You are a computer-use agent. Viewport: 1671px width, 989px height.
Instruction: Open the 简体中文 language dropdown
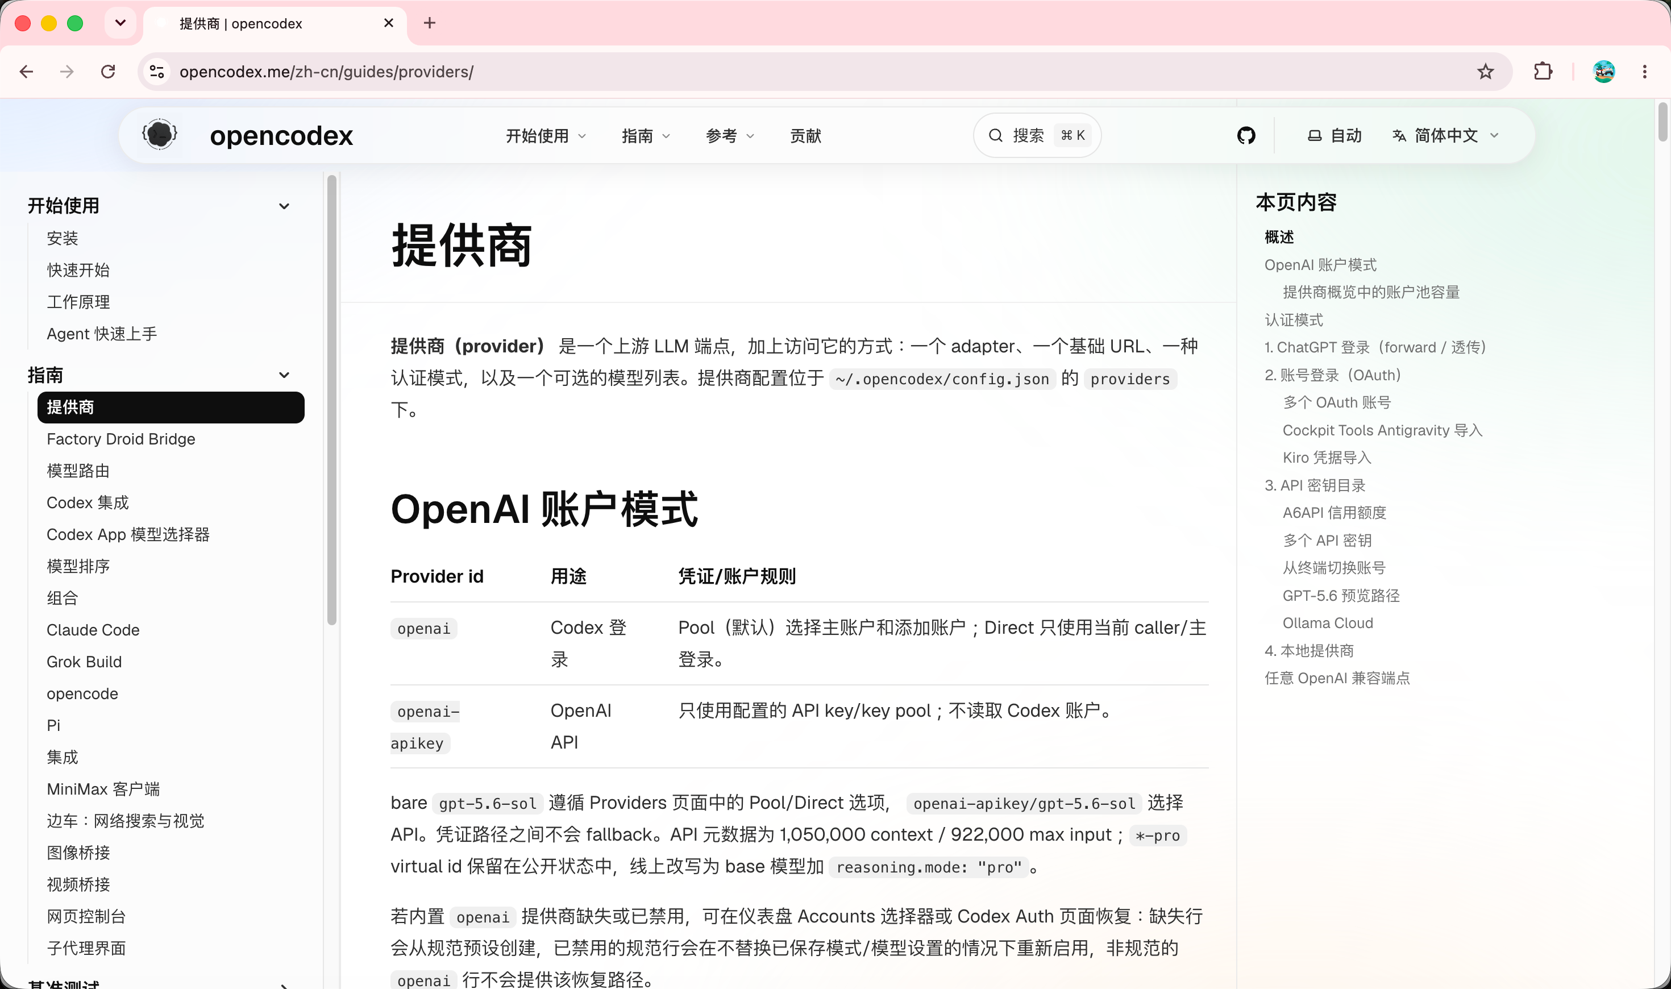click(1446, 136)
